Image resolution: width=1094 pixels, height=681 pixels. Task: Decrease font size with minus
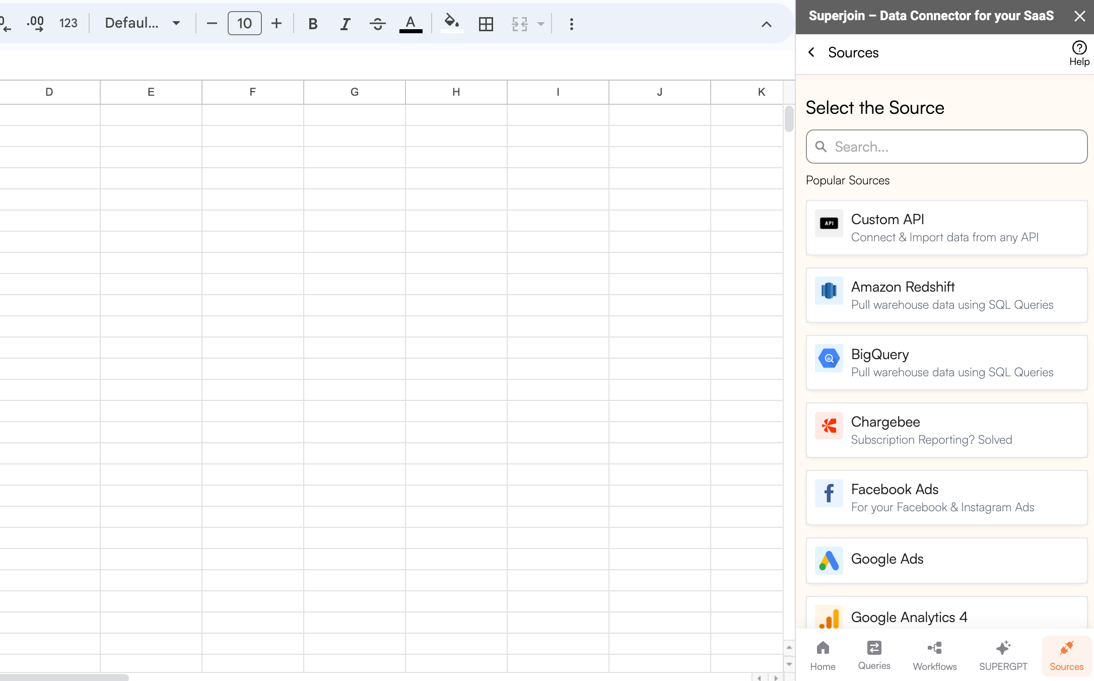pos(212,23)
